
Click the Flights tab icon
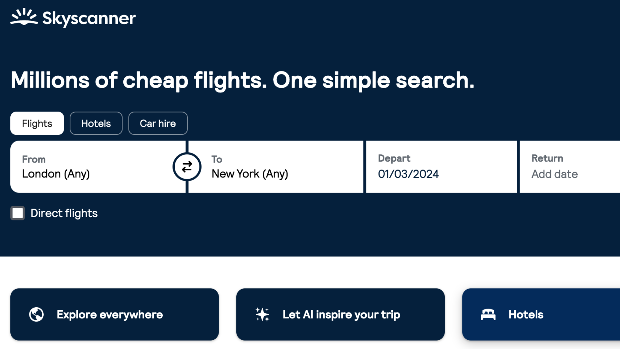[37, 123]
